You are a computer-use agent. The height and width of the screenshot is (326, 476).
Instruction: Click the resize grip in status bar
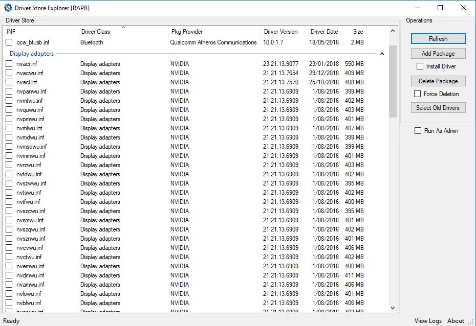pyautogui.click(x=471, y=322)
